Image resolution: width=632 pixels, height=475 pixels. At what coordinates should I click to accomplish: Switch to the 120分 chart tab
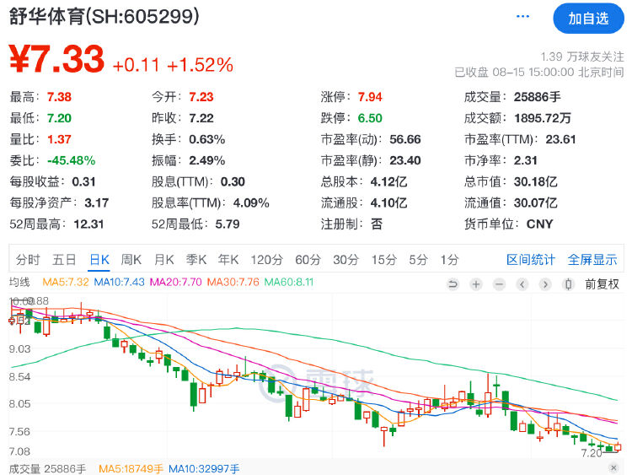tap(267, 260)
